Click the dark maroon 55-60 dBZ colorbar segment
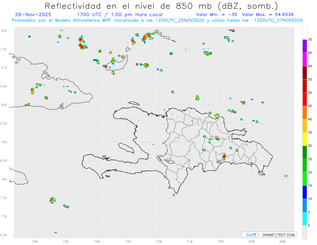317x245 pixels. click(305, 73)
